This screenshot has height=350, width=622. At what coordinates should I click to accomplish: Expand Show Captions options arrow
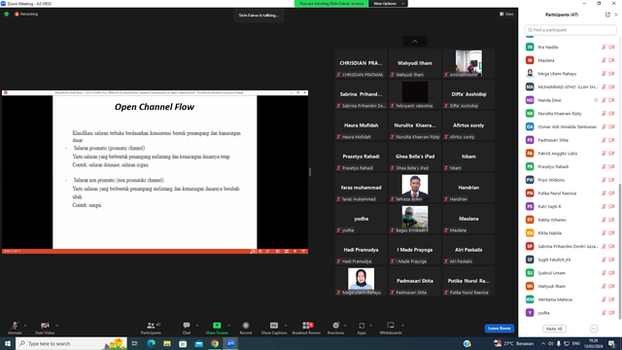286,326
